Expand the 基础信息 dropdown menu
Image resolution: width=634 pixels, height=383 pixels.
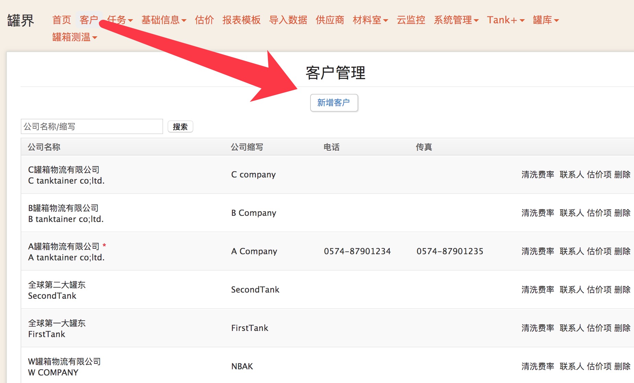point(164,20)
